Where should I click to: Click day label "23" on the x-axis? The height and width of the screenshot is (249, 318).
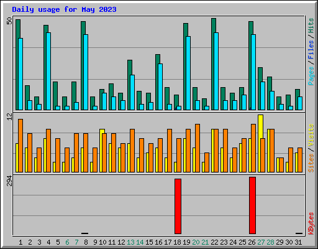coord(224,242)
